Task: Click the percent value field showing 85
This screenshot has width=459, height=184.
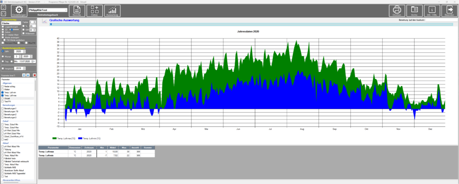Action: coord(32,26)
